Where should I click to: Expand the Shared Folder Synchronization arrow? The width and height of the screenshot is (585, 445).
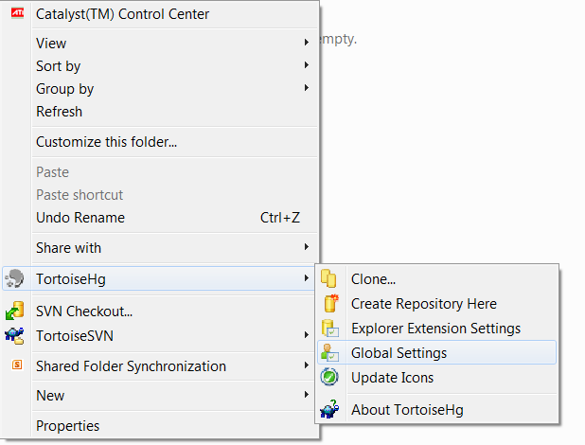(x=307, y=365)
